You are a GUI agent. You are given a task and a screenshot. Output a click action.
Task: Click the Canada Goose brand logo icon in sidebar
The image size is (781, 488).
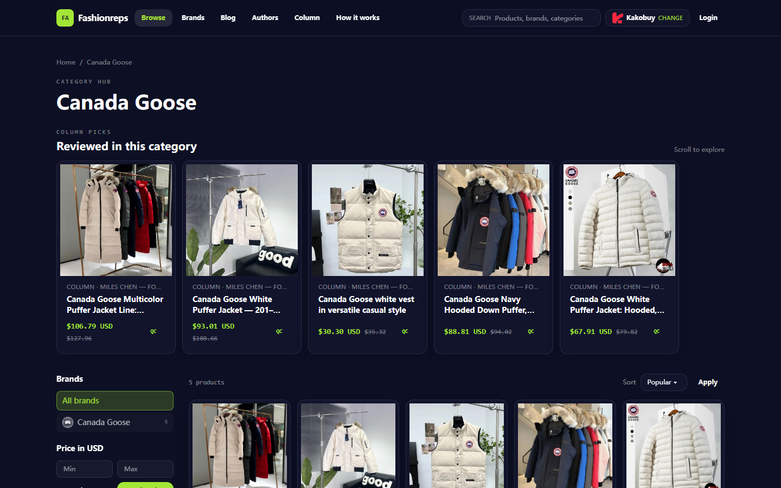[68, 422]
